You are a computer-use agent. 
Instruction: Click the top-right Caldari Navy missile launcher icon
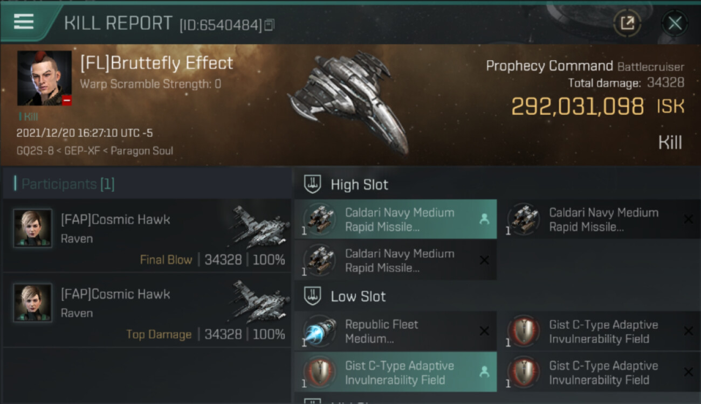point(524,219)
